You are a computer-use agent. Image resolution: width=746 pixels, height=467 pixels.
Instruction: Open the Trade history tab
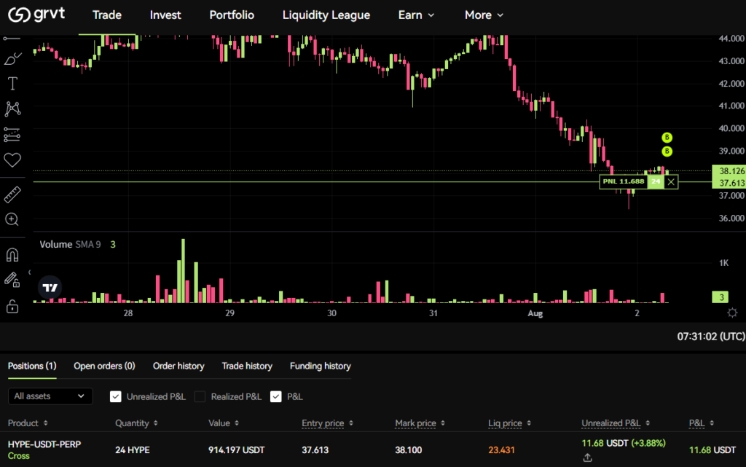pos(247,366)
